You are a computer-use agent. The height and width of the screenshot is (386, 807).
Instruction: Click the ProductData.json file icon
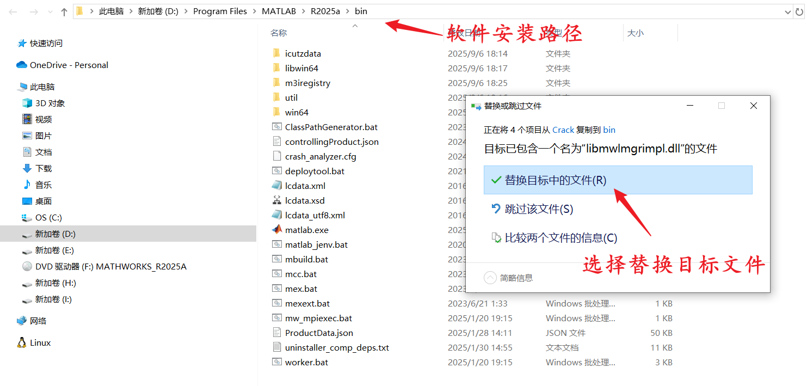(x=276, y=333)
